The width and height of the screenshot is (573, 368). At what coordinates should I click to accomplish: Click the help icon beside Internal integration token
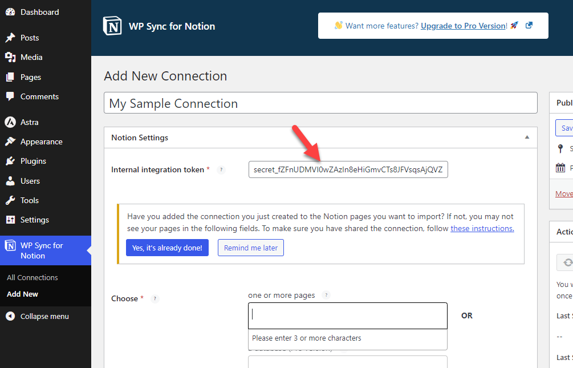point(221,169)
